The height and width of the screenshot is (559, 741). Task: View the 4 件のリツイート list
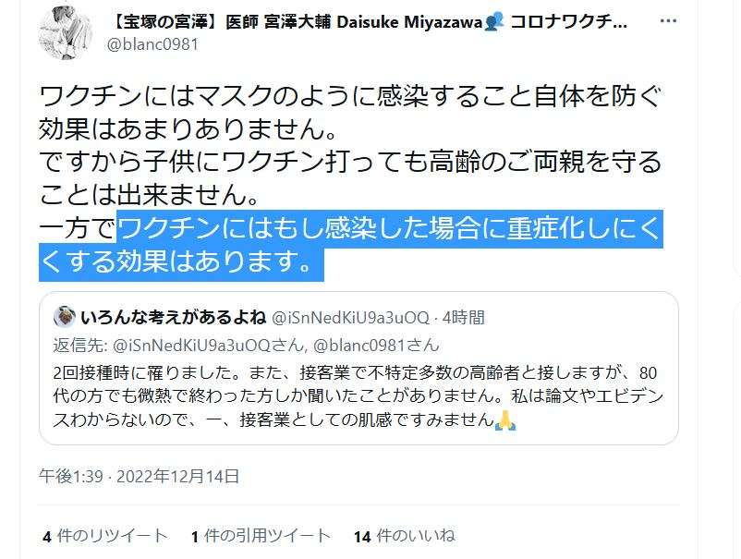105,536
